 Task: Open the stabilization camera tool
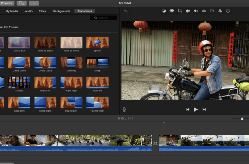(188, 11)
